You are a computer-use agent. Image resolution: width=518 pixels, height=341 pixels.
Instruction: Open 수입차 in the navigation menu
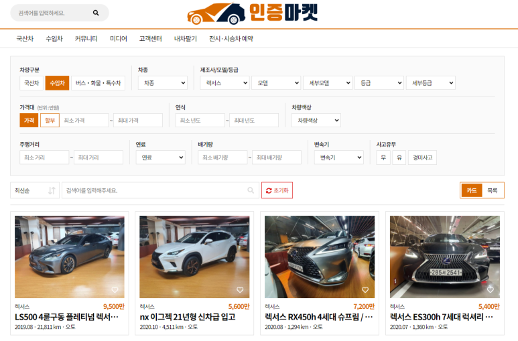[x=54, y=39]
